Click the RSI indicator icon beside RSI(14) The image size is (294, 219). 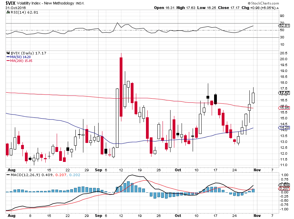point(8,12)
